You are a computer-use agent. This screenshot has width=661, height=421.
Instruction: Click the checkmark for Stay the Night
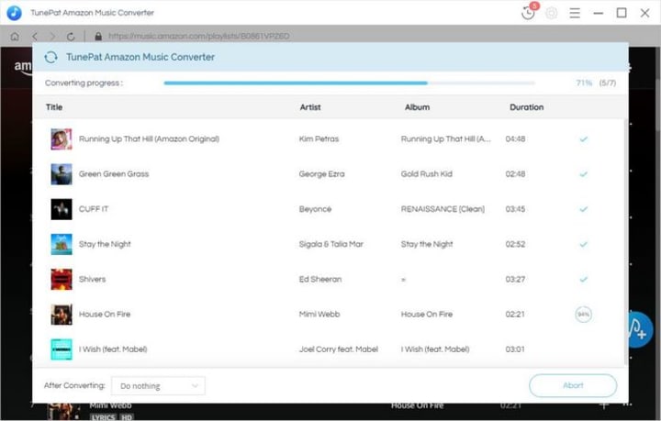(x=584, y=244)
